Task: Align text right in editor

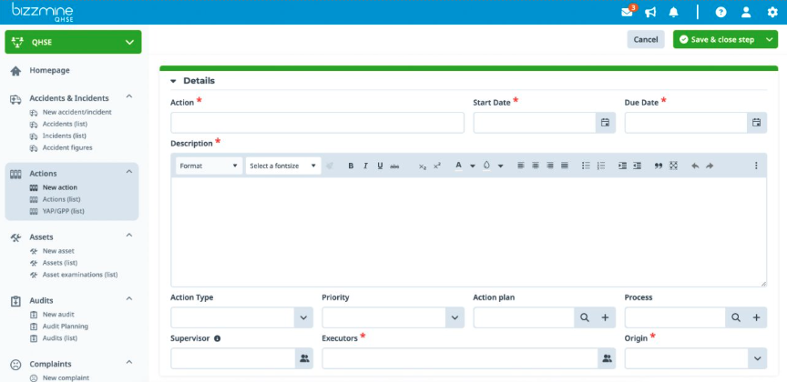Action: point(550,166)
